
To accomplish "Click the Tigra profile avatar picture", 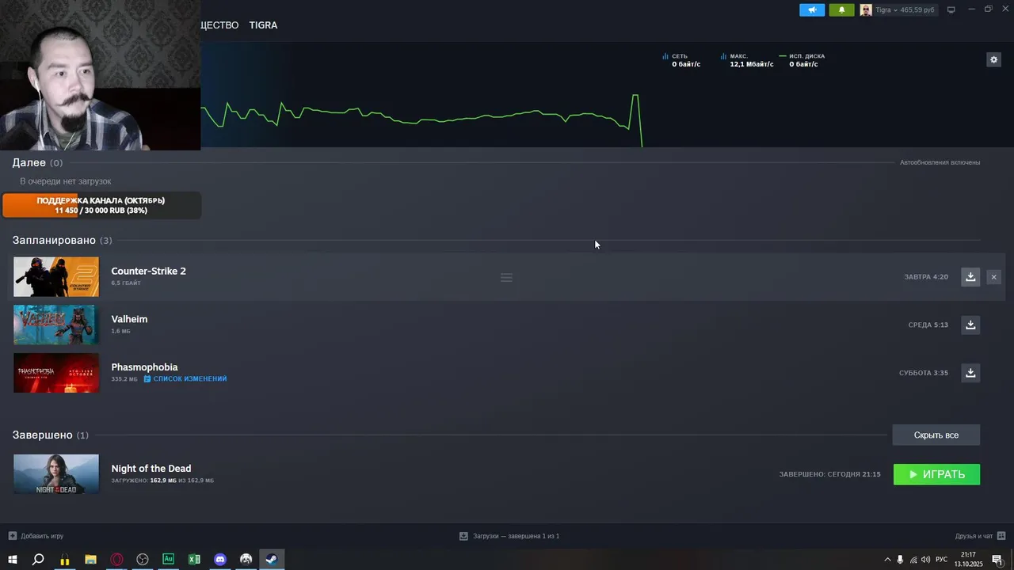I will click(x=866, y=9).
